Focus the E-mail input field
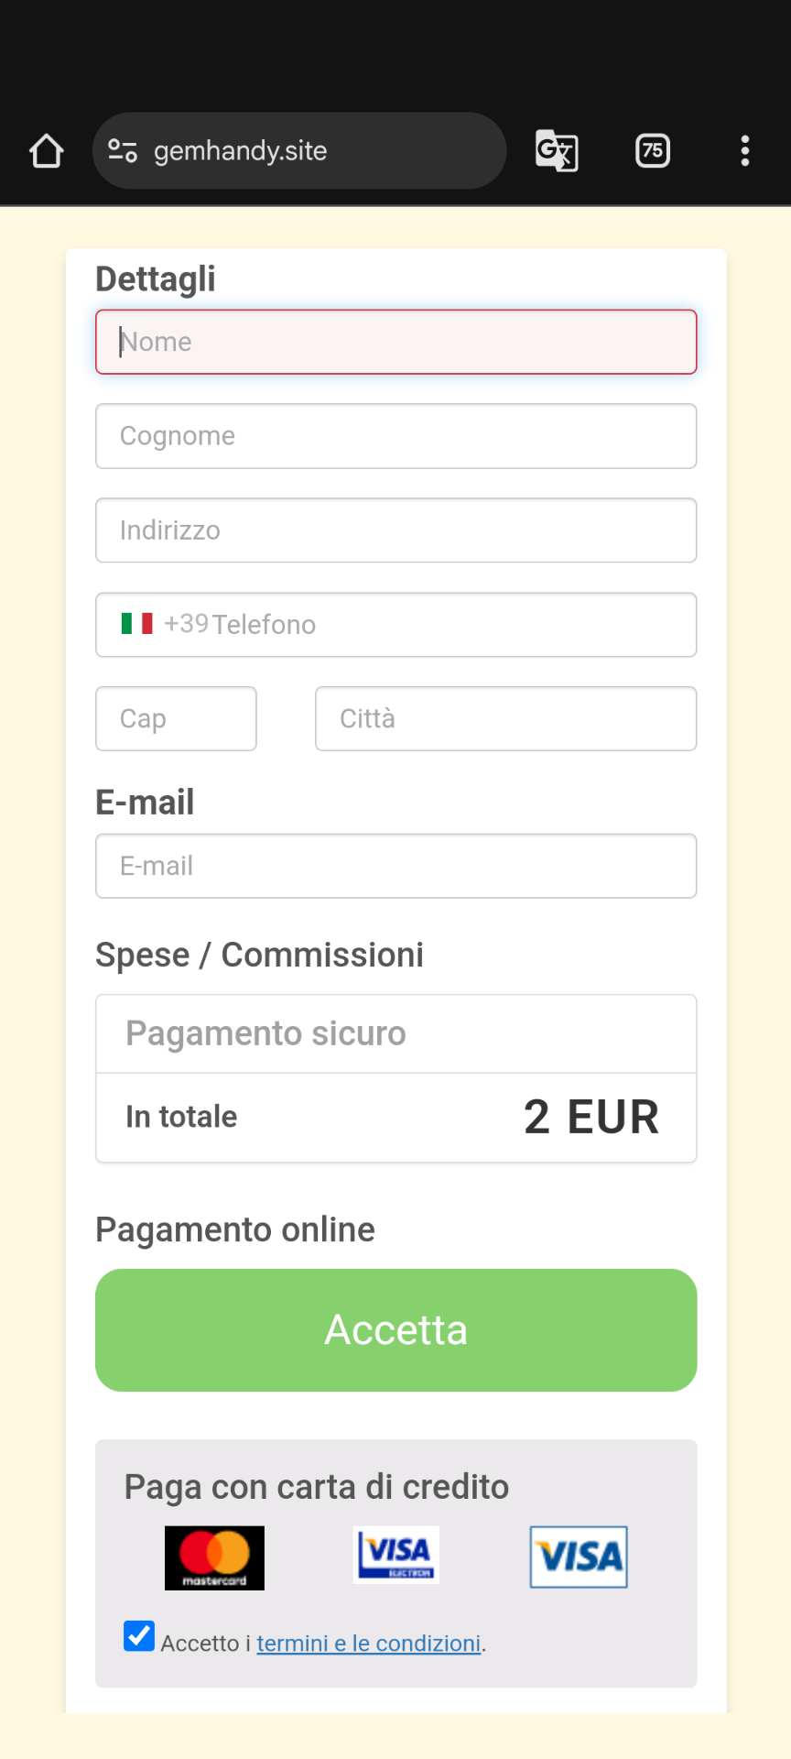The height and width of the screenshot is (1759, 791). pyautogui.click(x=396, y=866)
